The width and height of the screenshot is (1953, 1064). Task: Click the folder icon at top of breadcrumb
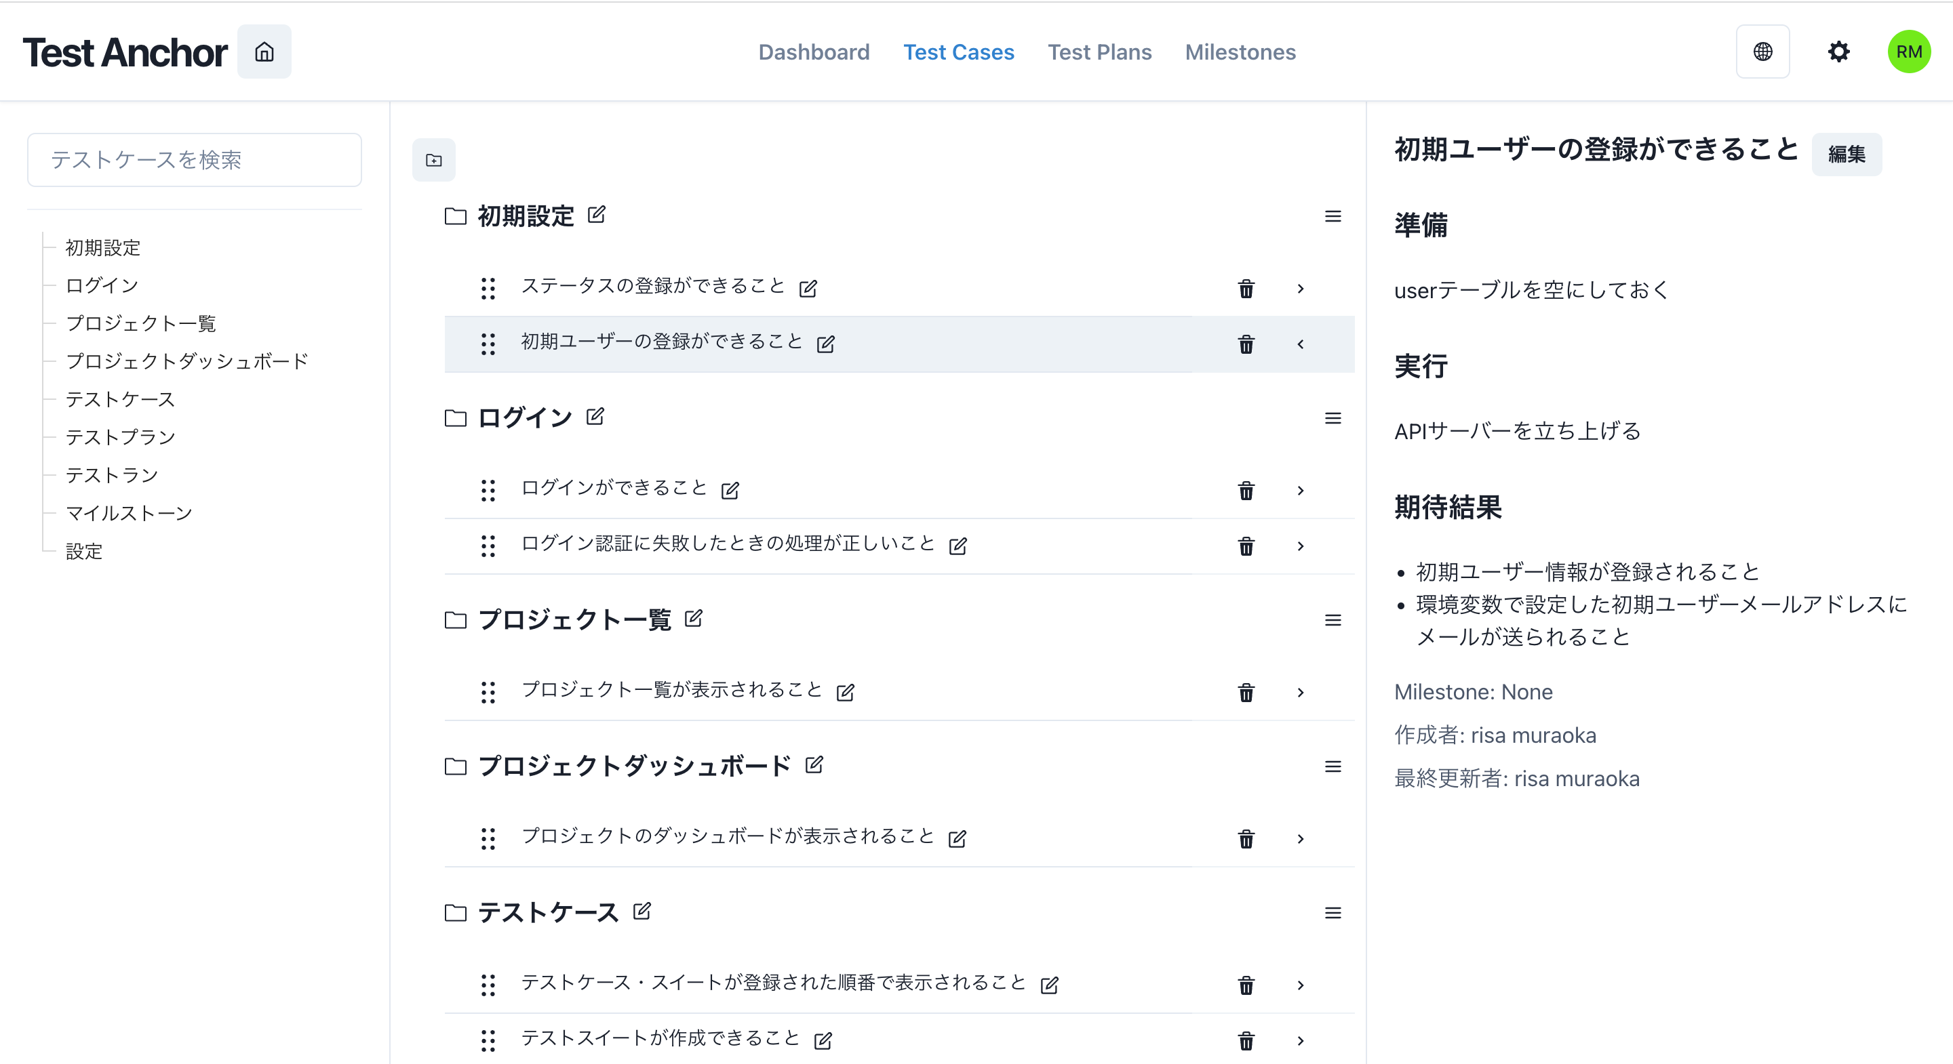(x=434, y=159)
